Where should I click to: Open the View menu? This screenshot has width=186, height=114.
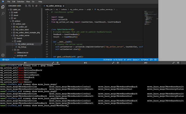click(28, 2)
